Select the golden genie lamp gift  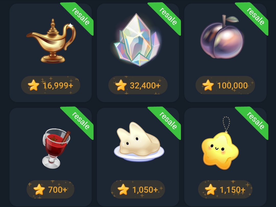(x=51, y=41)
